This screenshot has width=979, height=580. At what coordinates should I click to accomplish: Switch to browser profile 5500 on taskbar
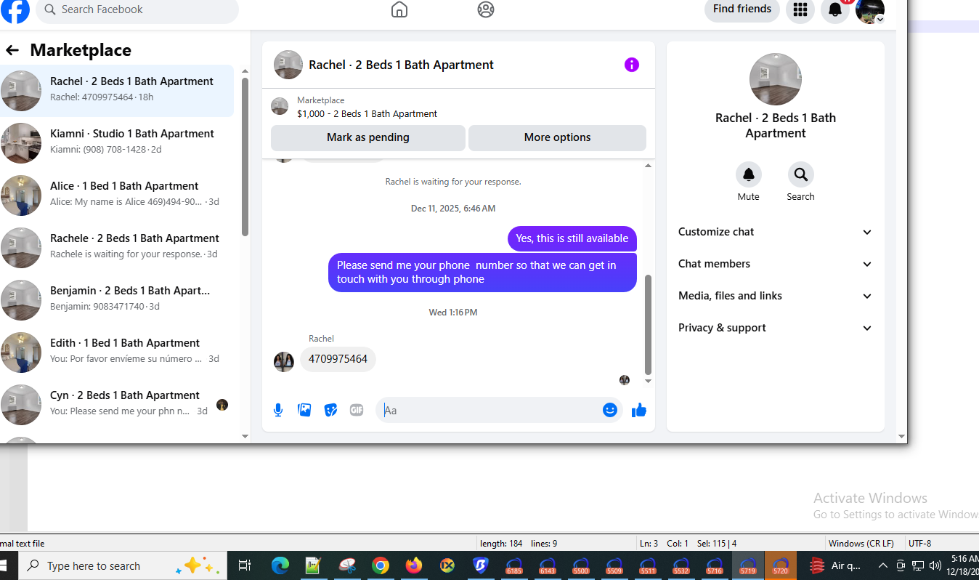point(581,565)
